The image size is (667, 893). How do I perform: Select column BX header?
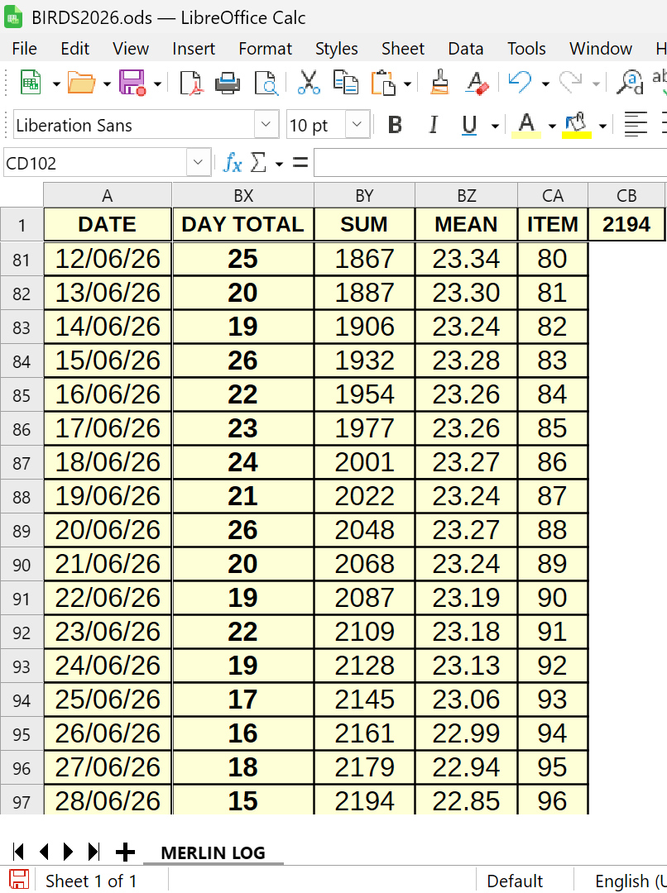click(x=242, y=195)
